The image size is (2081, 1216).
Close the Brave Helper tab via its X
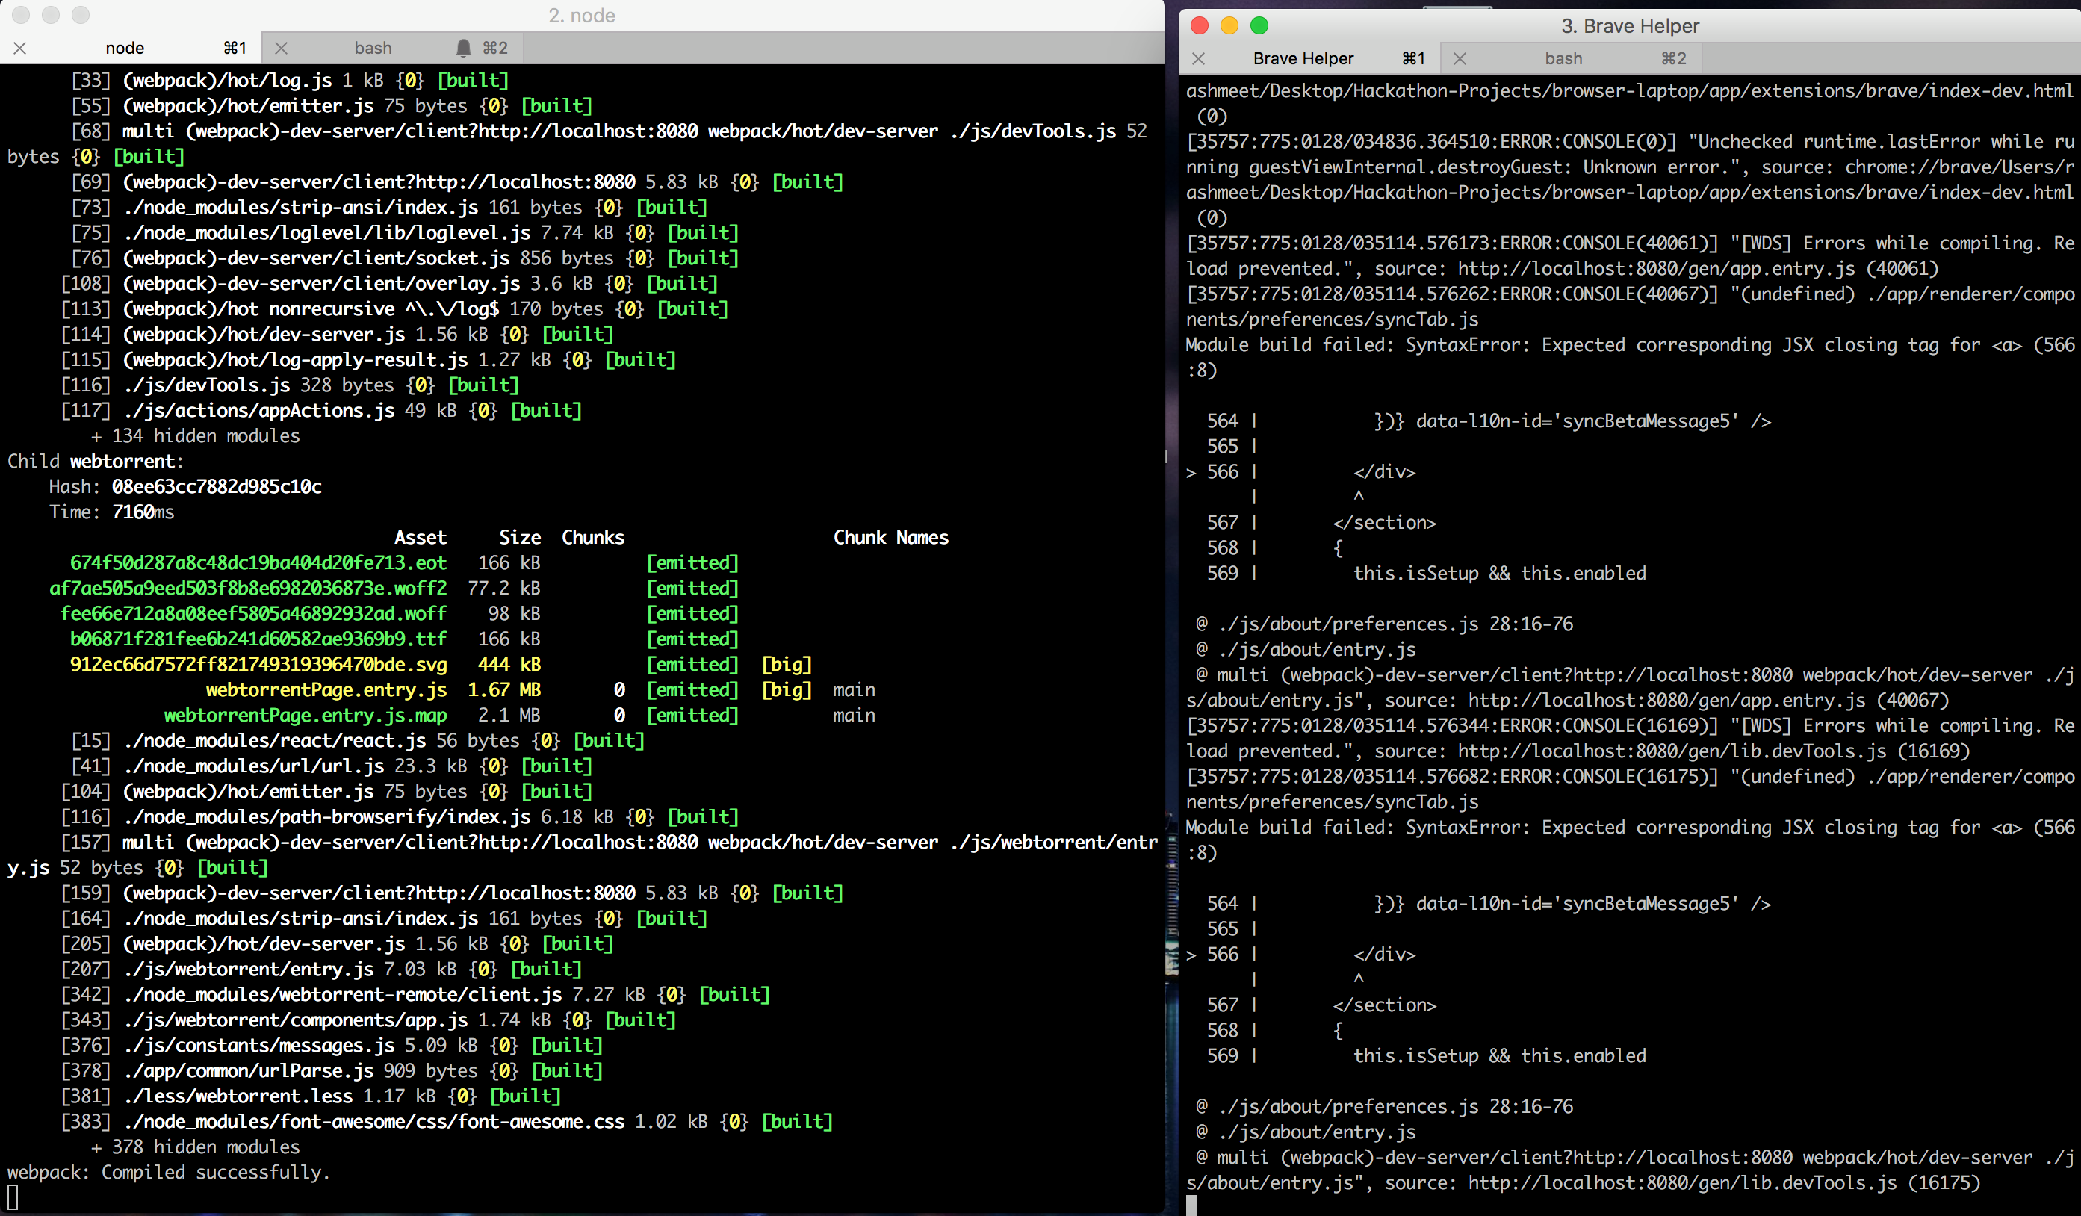click(1199, 58)
